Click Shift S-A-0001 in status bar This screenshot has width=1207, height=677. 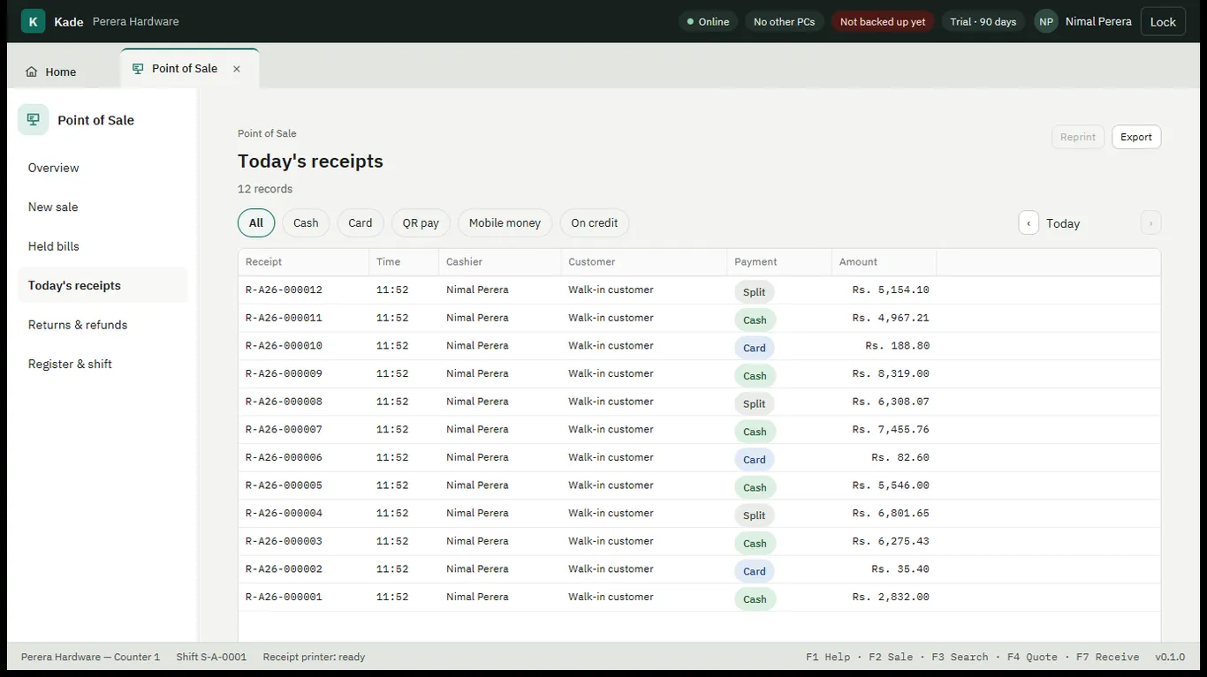coord(211,657)
